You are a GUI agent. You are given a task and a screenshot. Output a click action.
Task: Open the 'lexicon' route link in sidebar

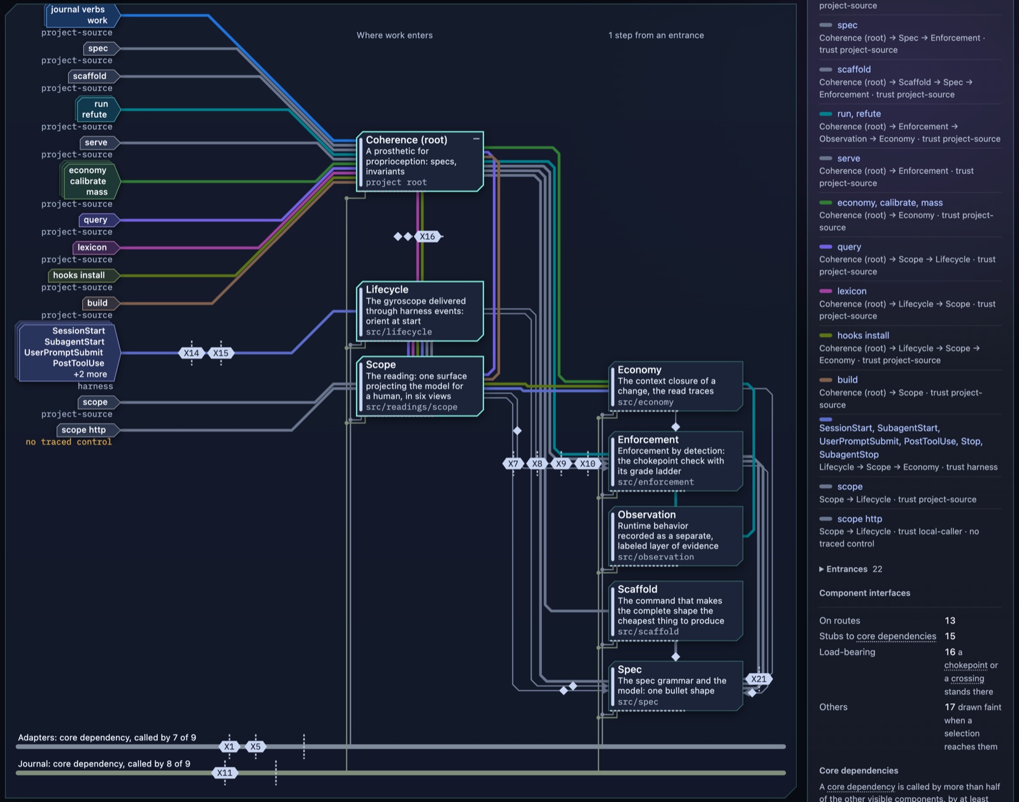(x=852, y=291)
